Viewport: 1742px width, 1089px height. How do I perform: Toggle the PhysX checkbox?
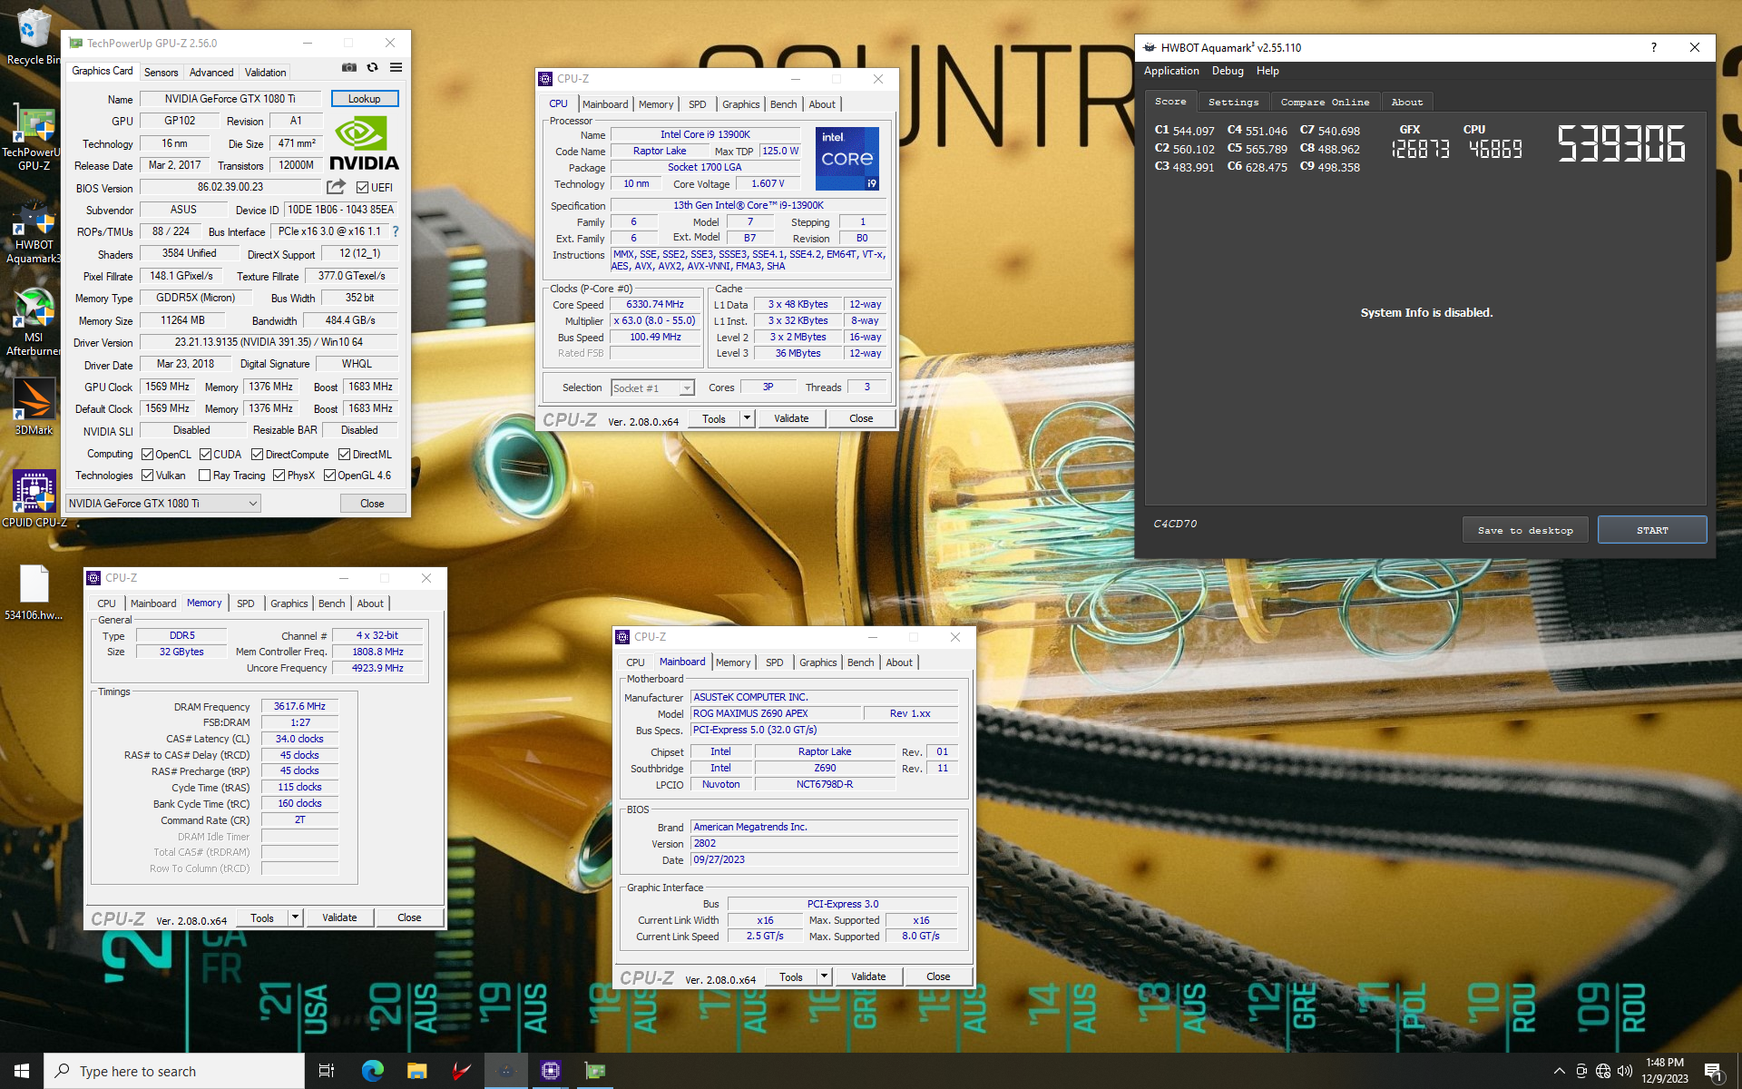[x=279, y=476]
